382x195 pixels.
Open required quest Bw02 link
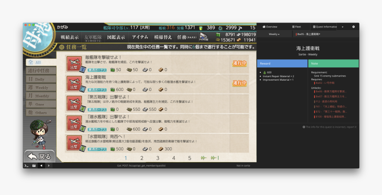325,83
